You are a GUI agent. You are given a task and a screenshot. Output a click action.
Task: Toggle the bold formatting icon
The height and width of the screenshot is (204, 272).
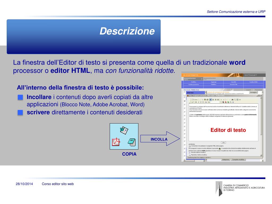pos(196,102)
